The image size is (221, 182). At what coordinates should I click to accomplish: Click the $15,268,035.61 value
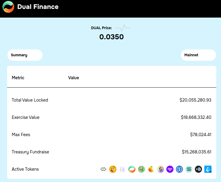pyautogui.click(x=197, y=152)
